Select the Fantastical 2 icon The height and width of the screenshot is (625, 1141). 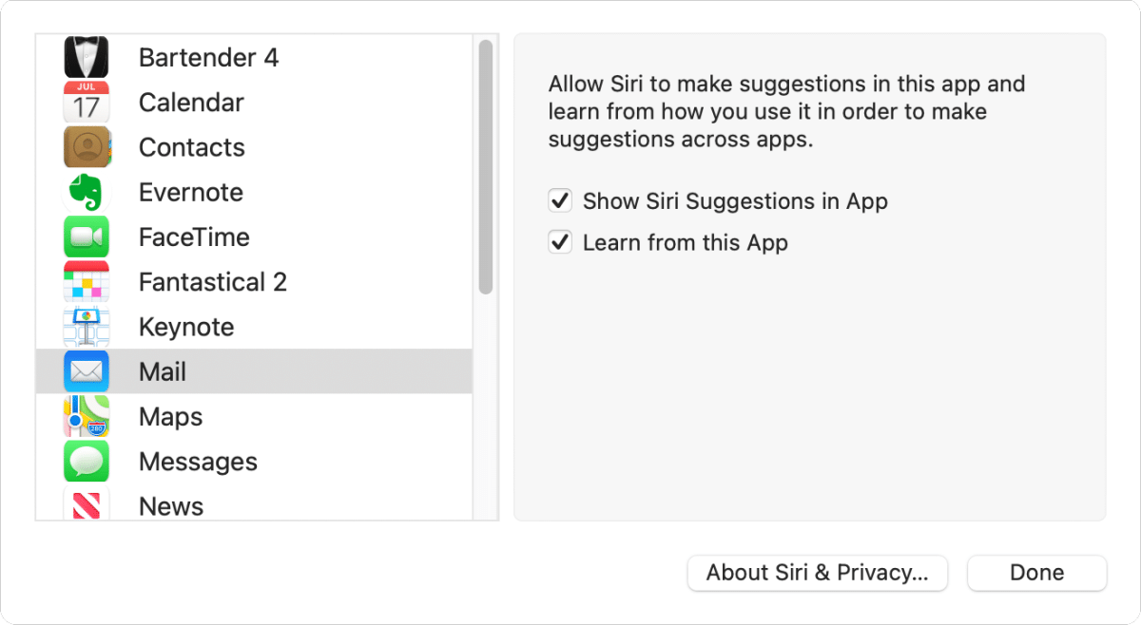tap(87, 282)
